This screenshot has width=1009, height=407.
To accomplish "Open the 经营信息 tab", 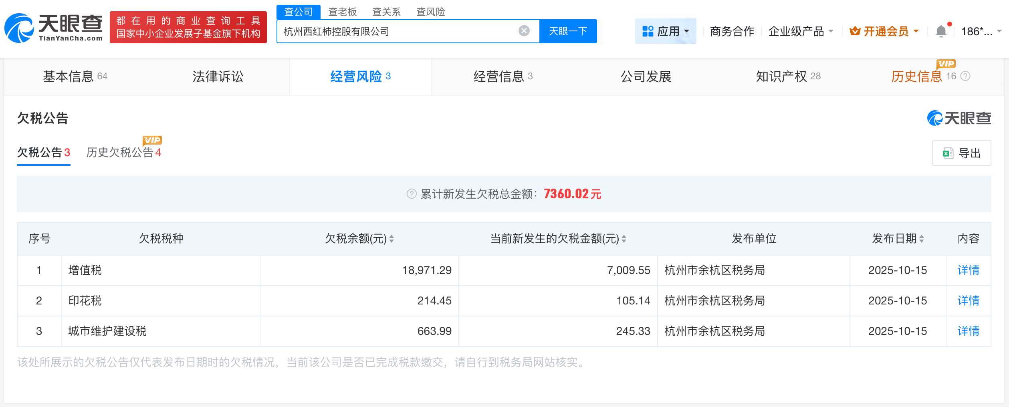I will 499,77.
